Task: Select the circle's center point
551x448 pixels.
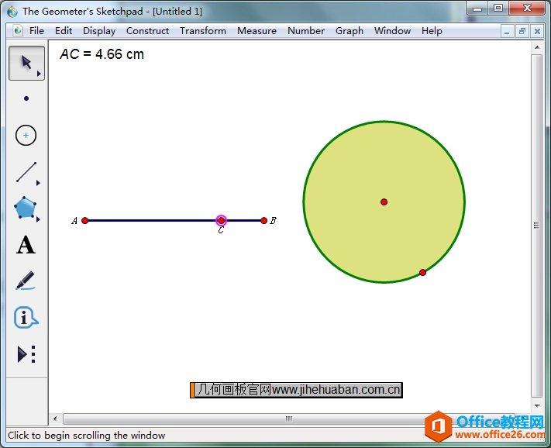Action: coord(384,202)
